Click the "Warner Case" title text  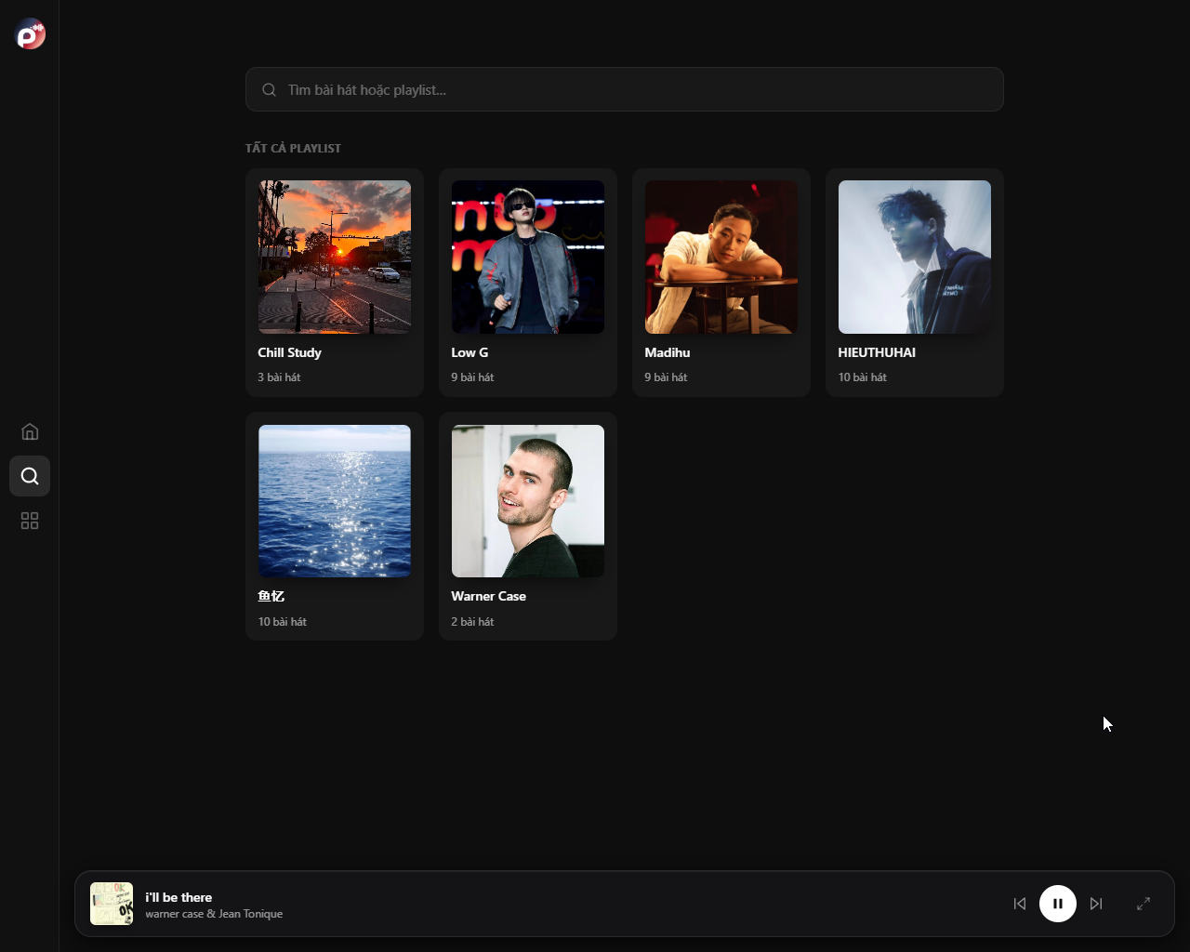489,596
